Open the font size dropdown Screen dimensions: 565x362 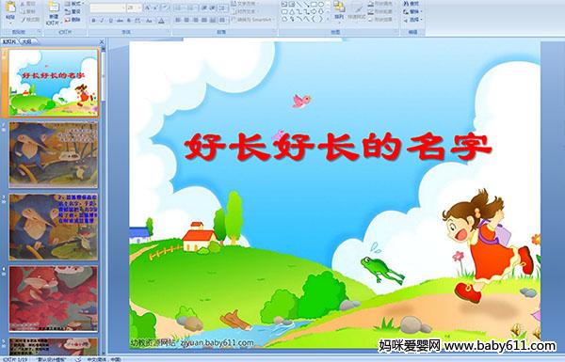139,8
